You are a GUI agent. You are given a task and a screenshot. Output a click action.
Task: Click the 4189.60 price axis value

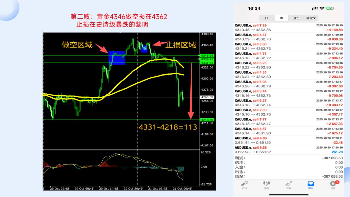(207, 134)
